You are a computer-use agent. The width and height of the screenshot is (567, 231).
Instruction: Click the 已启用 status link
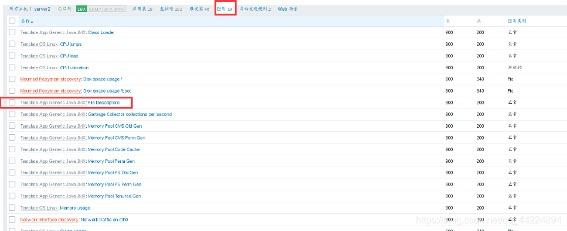[x=65, y=9]
